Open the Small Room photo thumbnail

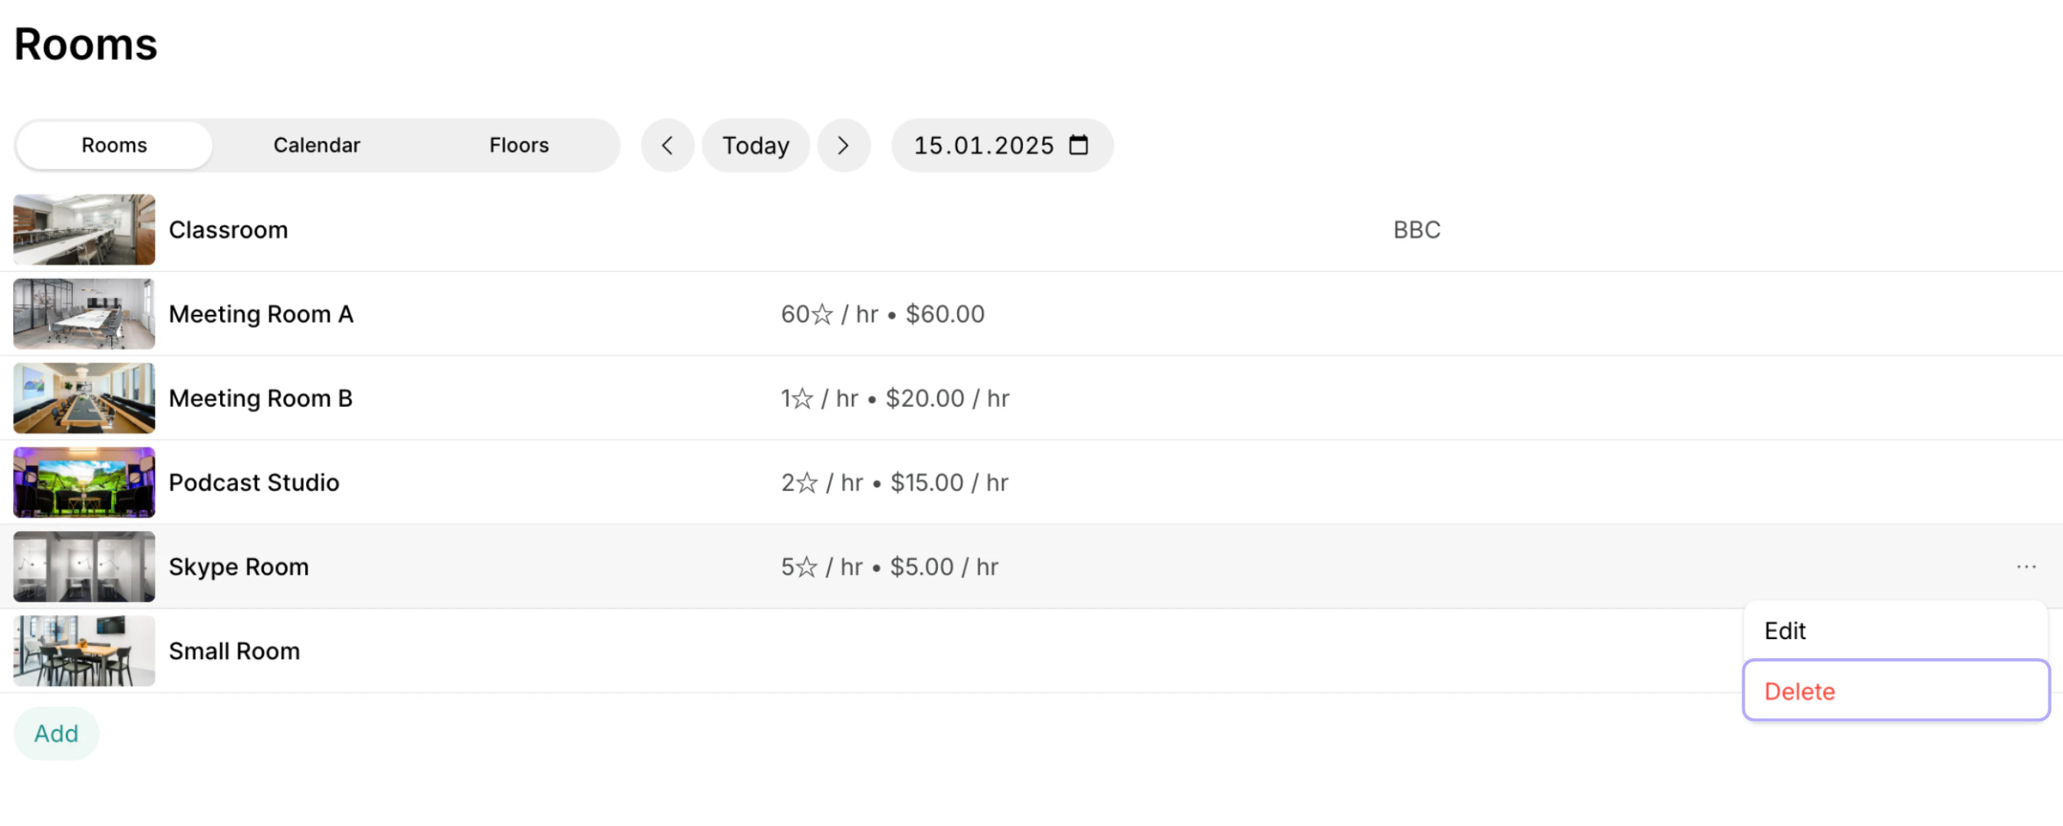(84, 651)
